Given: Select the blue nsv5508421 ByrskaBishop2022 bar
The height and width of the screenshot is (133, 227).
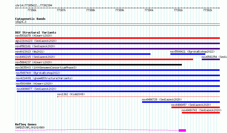Looking at the screenshot, I should 188,54.
